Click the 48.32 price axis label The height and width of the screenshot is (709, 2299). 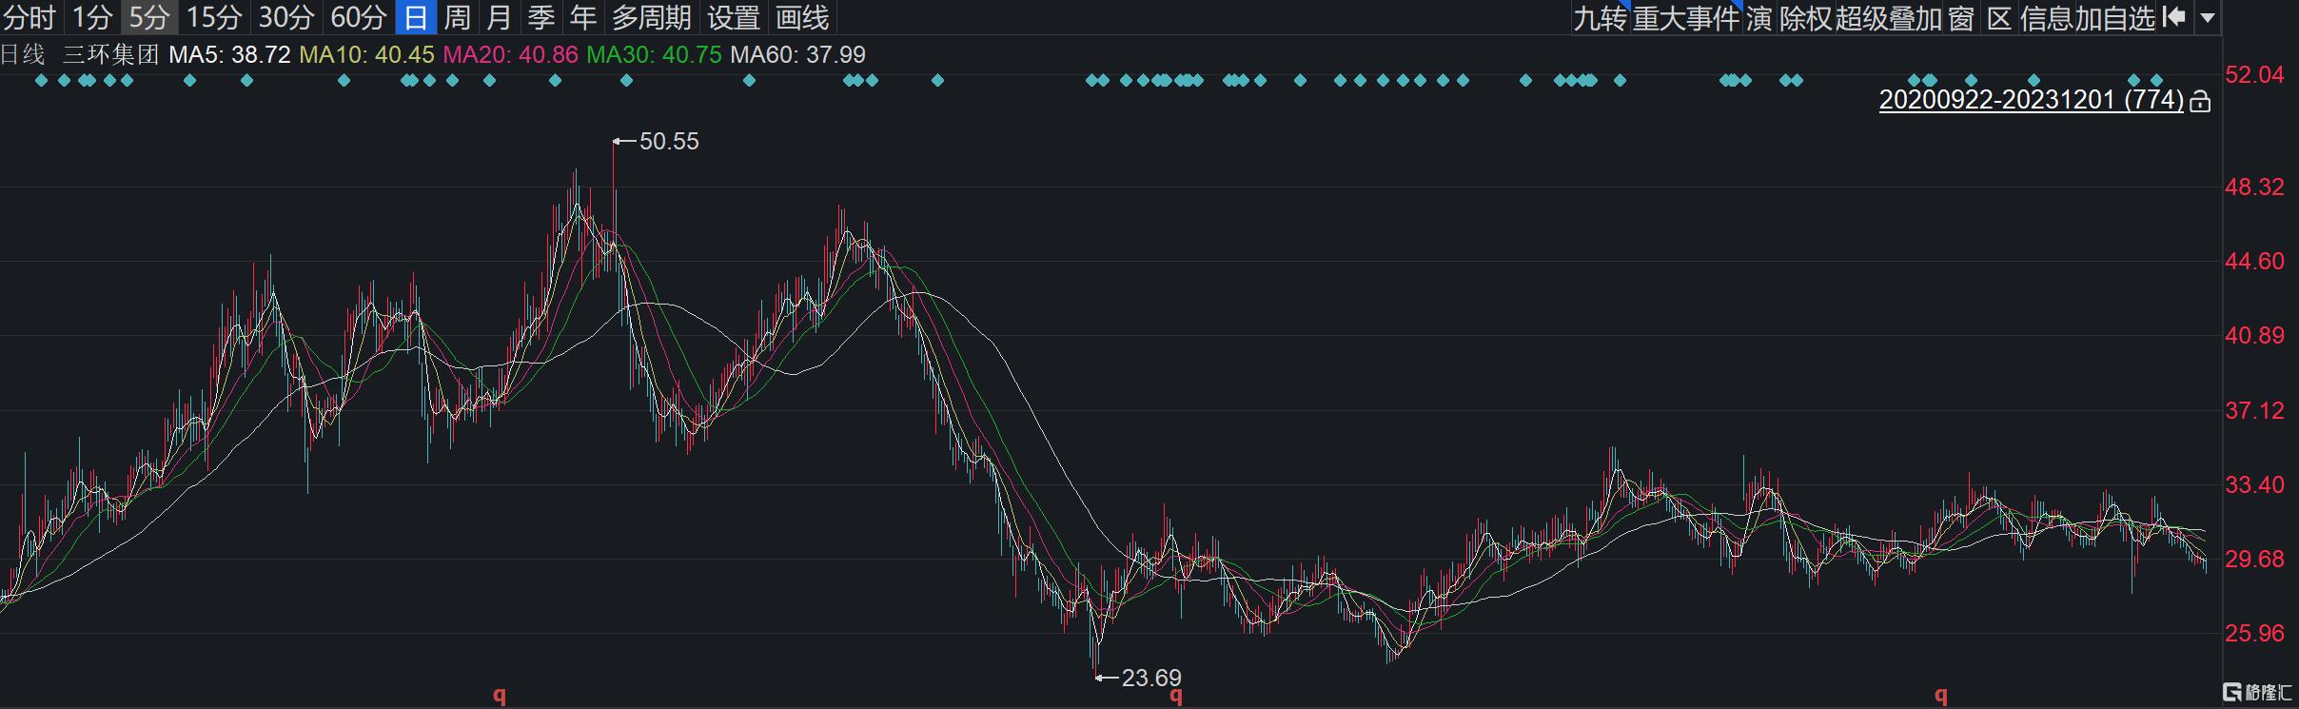click(2254, 187)
